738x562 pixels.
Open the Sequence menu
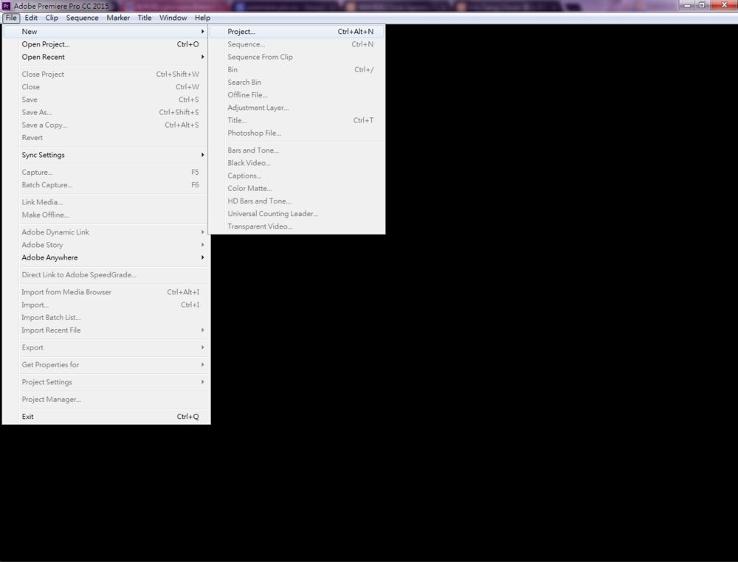tap(83, 18)
